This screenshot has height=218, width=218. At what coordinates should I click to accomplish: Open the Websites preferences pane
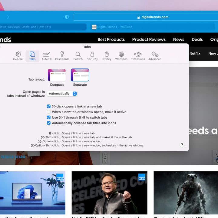coord(121,56)
